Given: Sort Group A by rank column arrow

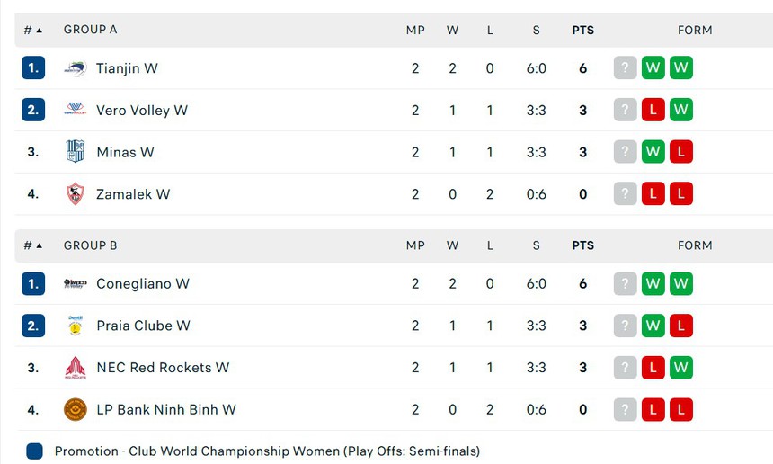Looking at the screenshot, I should (39, 30).
